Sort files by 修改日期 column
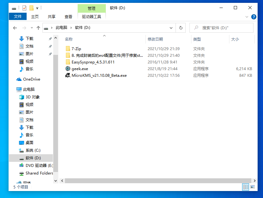 155,39
